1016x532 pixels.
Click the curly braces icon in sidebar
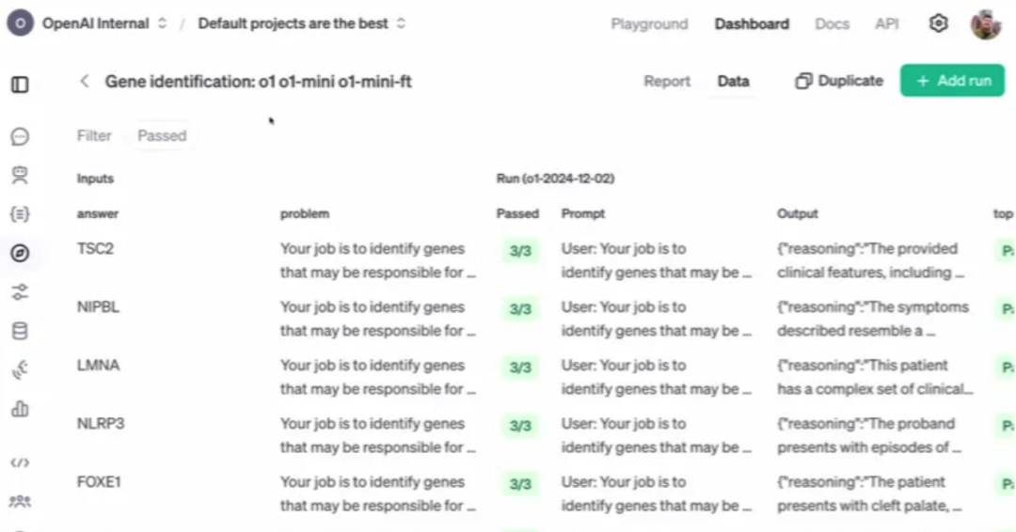20,214
